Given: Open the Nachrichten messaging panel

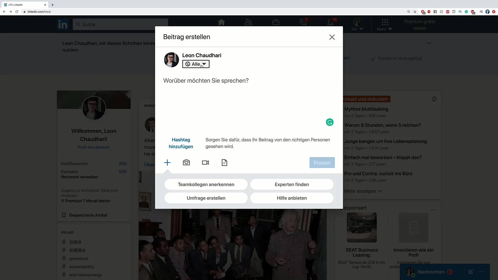Looking at the screenshot, I should [431, 272].
